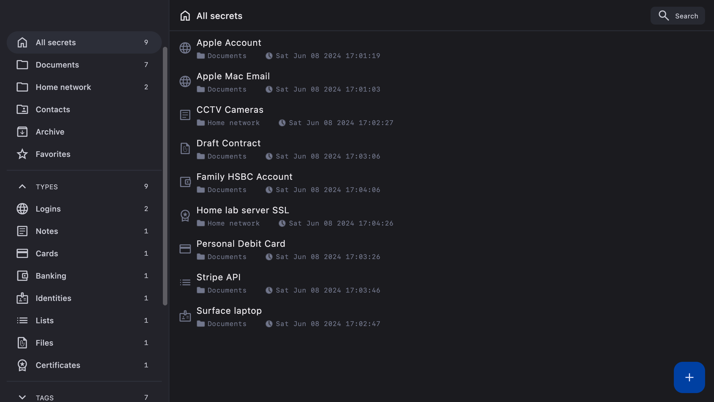Image resolution: width=714 pixels, height=402 pixels.
Task: Click the wallet icon beside Family HSBC Account
Action: [x=185, y=182]
